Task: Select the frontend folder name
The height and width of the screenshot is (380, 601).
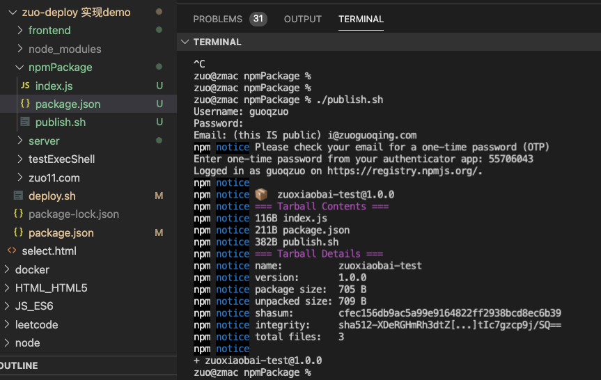Action: 49,30
